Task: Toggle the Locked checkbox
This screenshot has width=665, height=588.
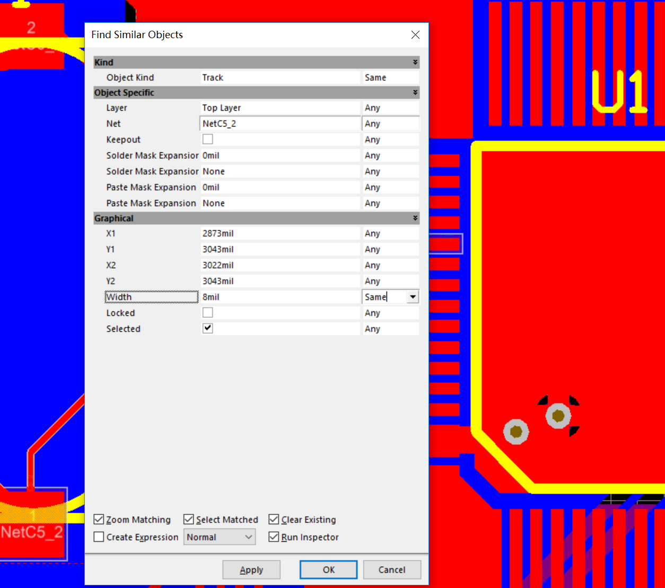Action: [x=208, y=313]
